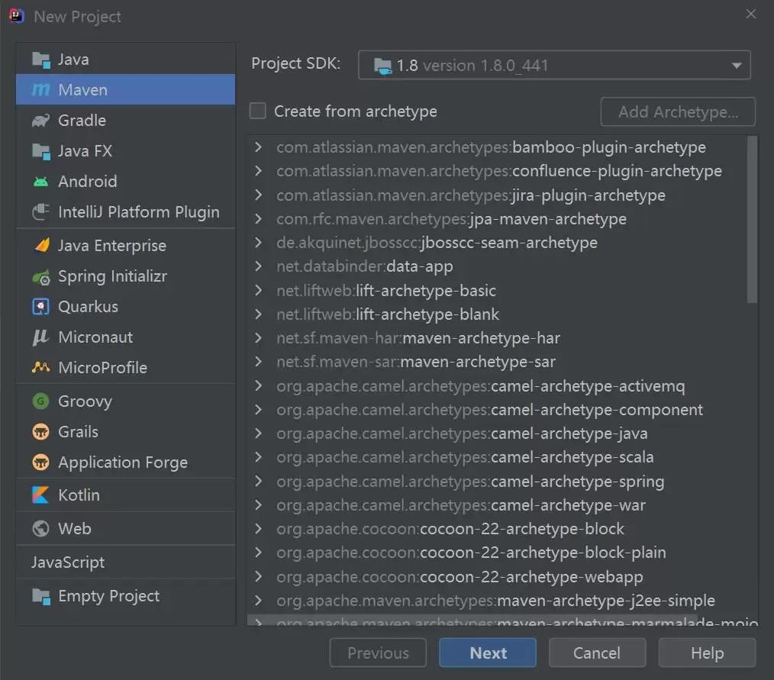Expand maven-archetype-j2ee-simple chevron
The width and height of the screenshot is (774, 680).
tap(258, 600)
